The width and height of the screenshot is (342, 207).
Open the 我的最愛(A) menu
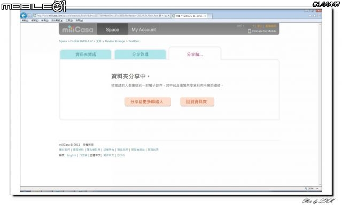click(x=57, y=20)
